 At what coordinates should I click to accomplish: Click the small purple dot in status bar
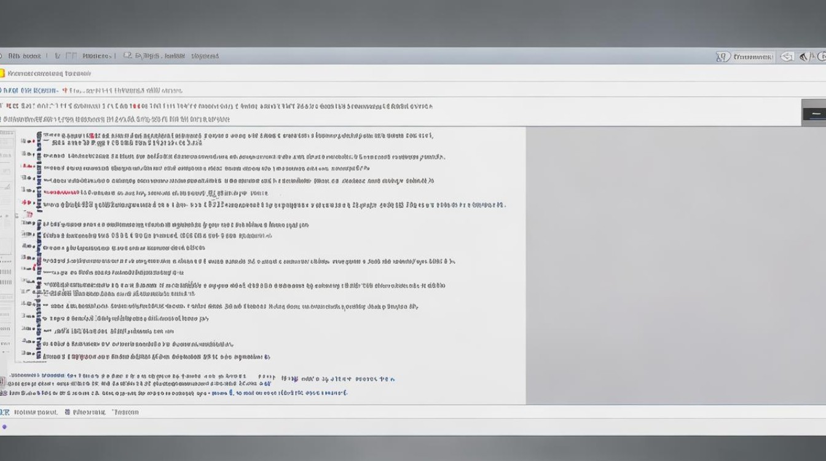coord(4,427)
